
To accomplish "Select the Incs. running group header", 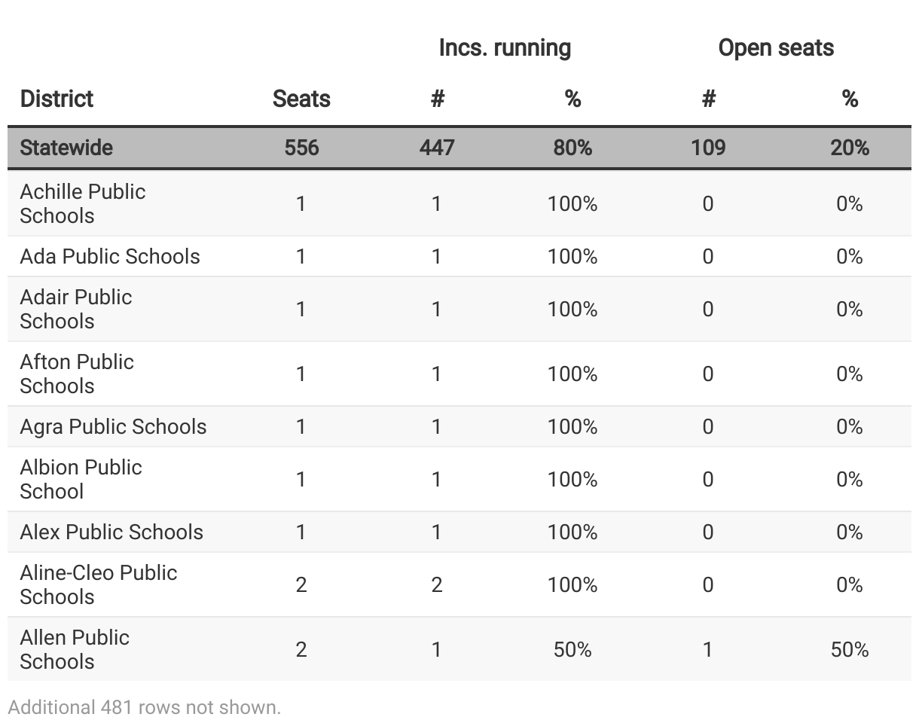I will click(505, 48).
